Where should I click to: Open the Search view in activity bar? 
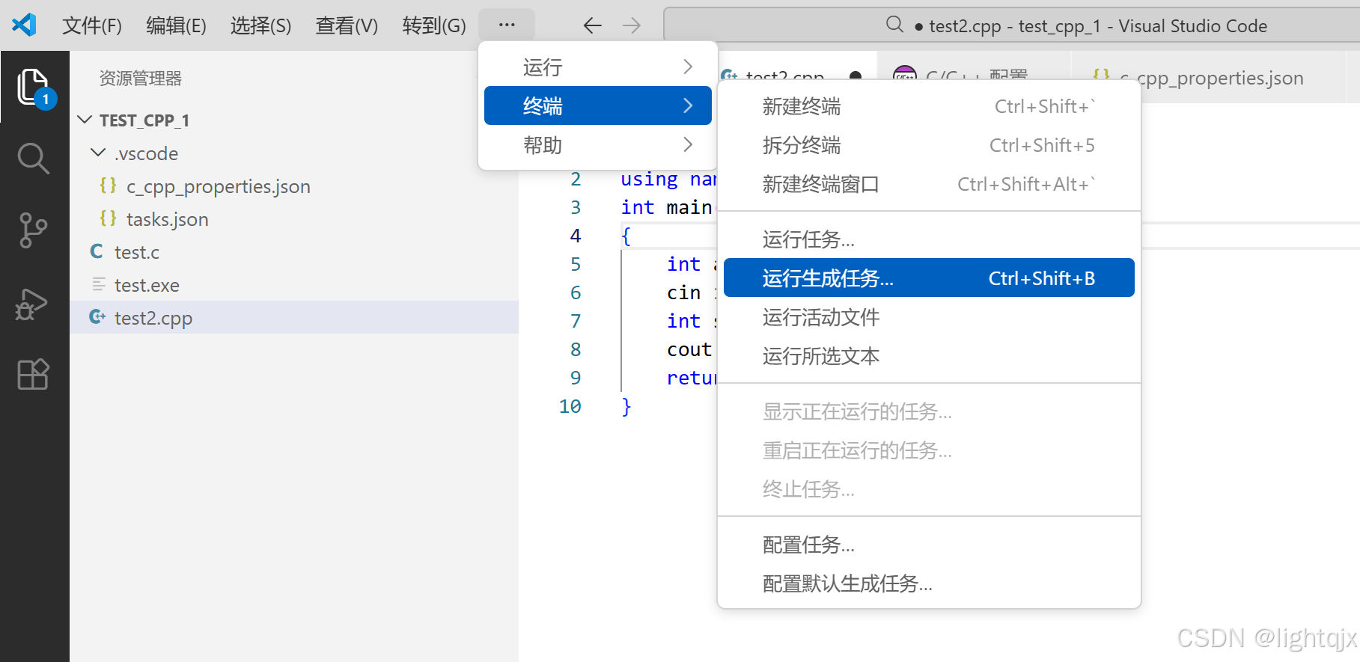(34, 159)
